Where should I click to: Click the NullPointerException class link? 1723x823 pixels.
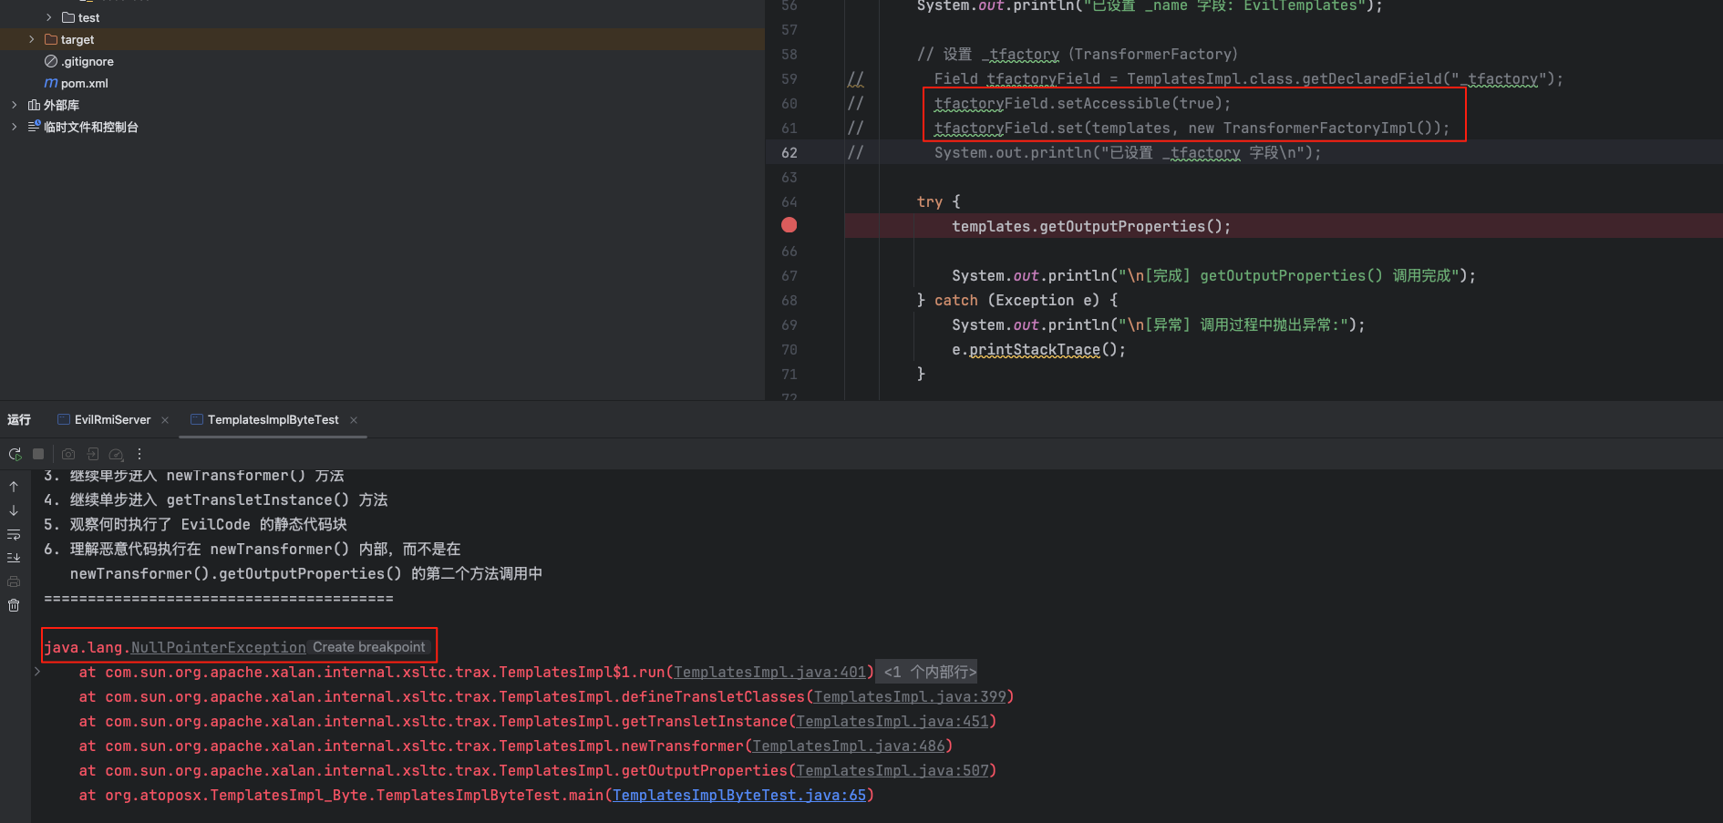coord(219,647)
